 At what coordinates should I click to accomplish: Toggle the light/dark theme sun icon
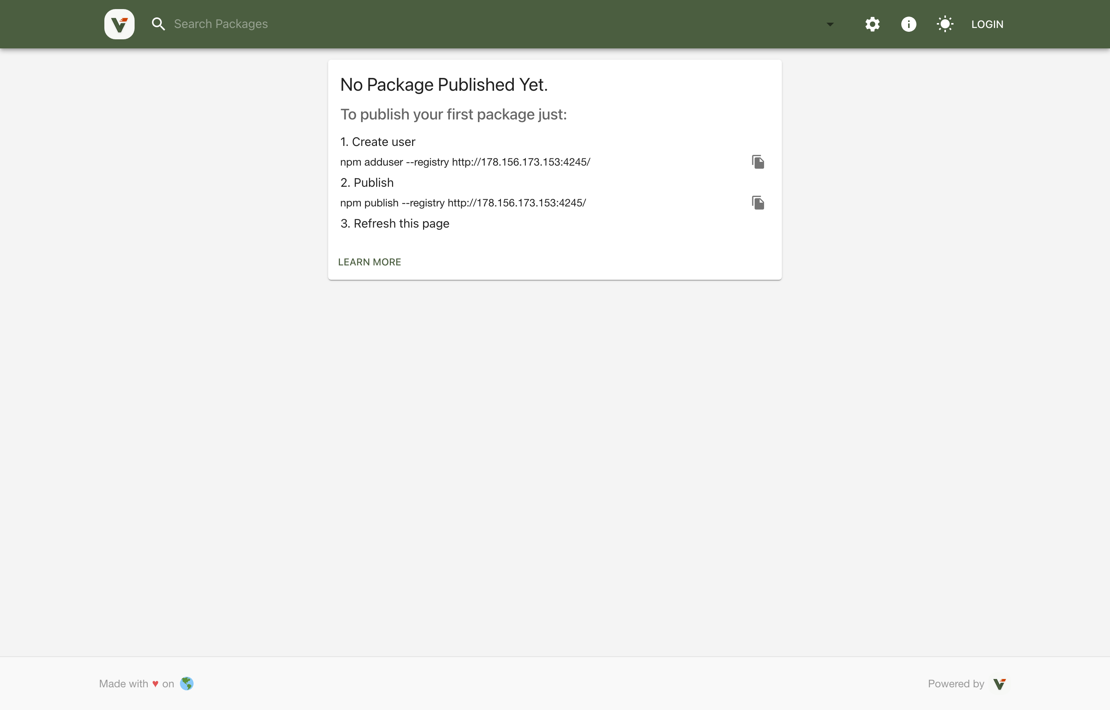944,24
